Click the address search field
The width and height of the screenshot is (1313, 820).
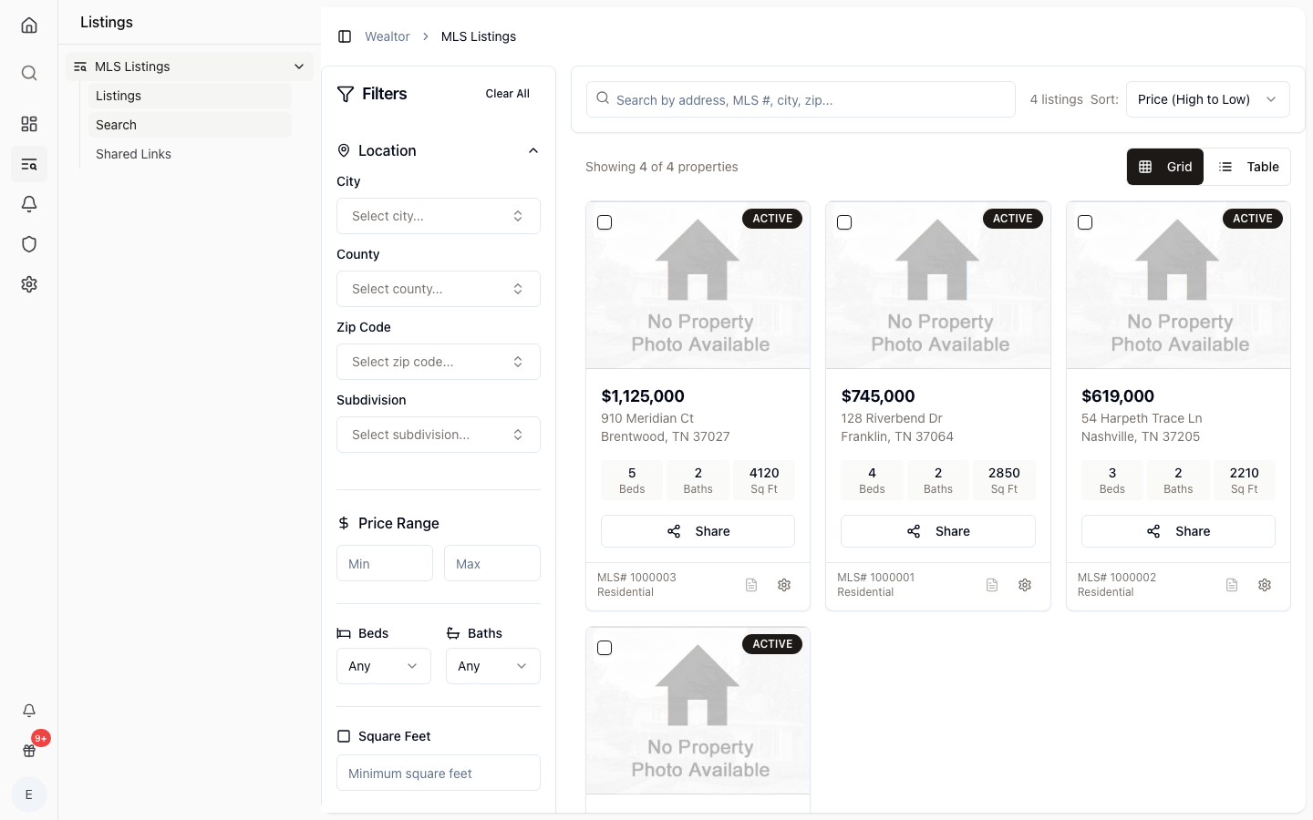801,99
